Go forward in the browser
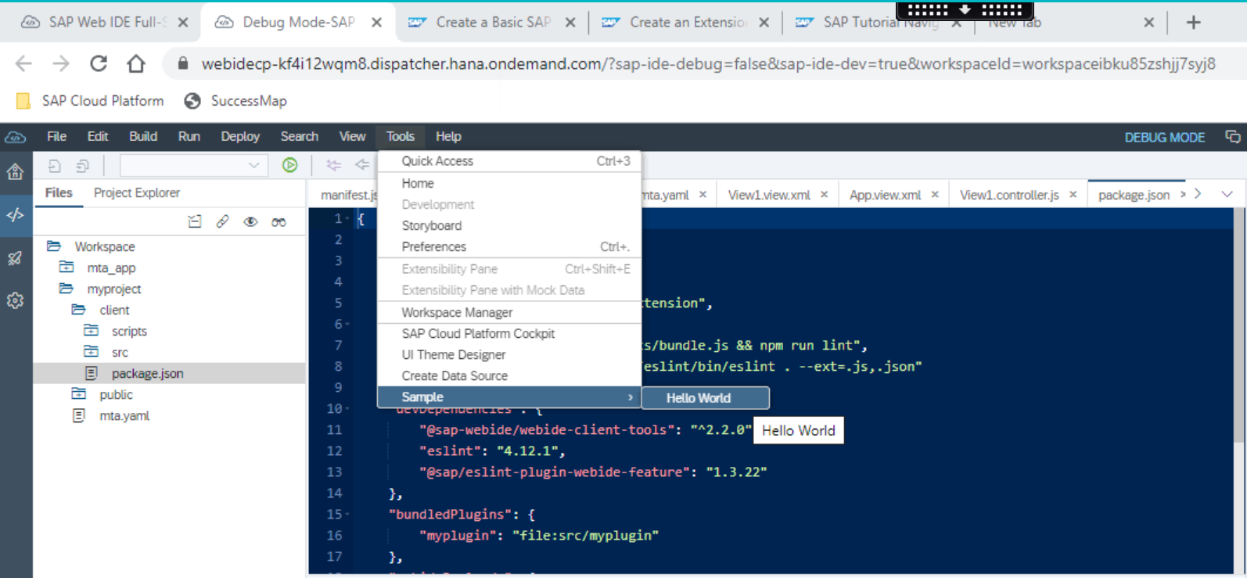The height and width of the screenshot is (578, 1247). [x=61, y=63]
